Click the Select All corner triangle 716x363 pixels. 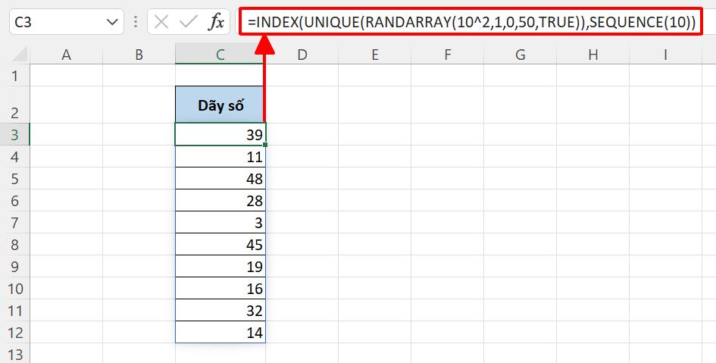tap(19, 55)
